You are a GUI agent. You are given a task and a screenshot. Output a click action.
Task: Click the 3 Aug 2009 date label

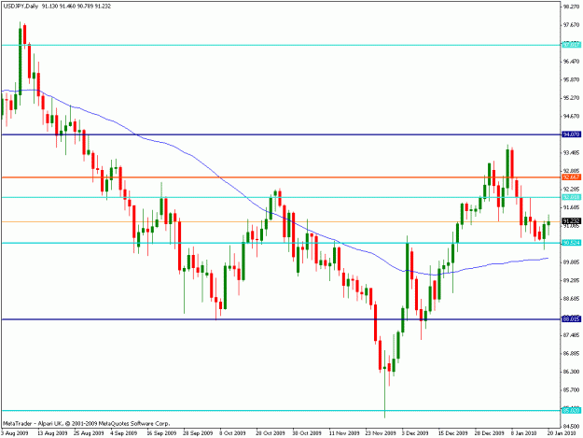tap(15, 433)
